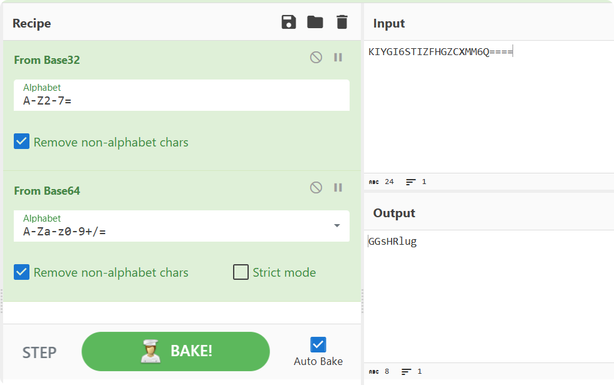Disable Auto Bake
614x385 pixels.
[318, 344]
